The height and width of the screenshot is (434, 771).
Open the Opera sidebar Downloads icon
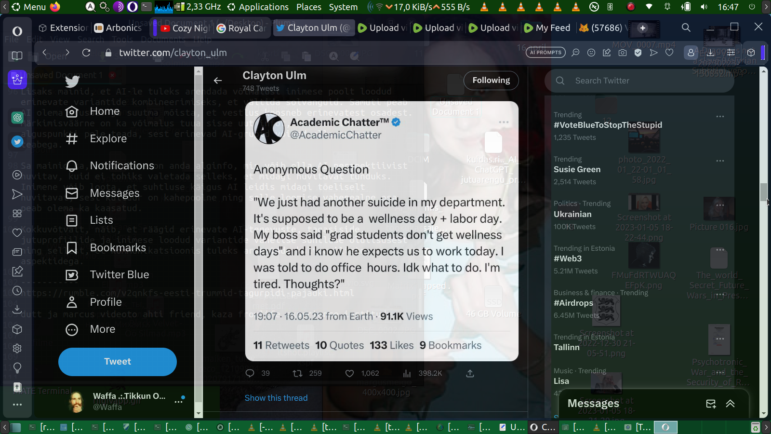(x=17, y=309)
